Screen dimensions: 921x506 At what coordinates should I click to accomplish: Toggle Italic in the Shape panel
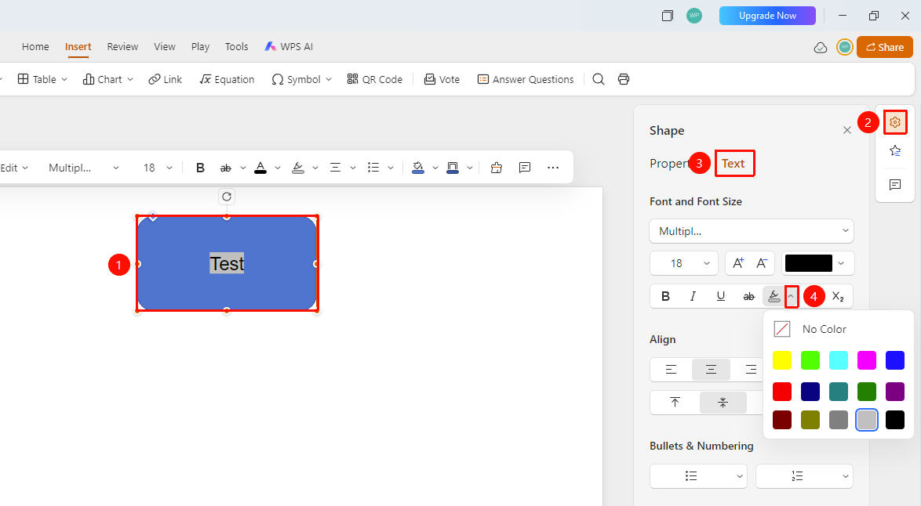point(693,297)
